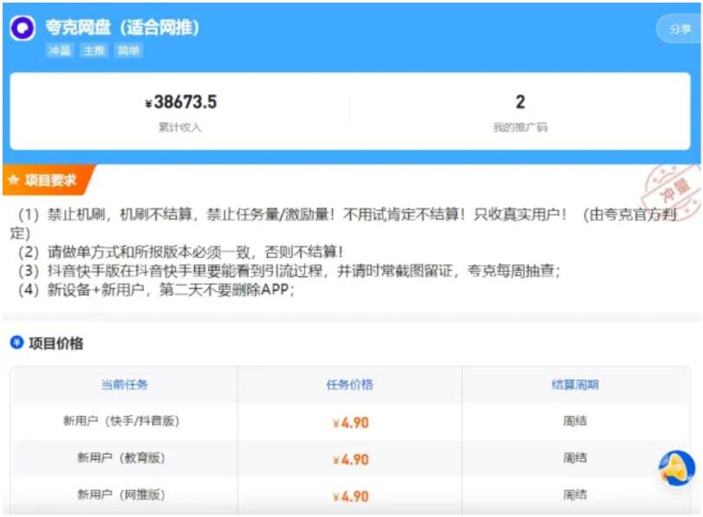Select the 冲量 tag

tap(59, 50)
